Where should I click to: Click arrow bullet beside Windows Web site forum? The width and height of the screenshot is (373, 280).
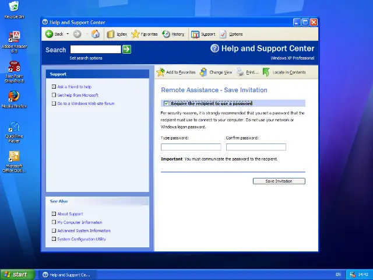[54, 103]
